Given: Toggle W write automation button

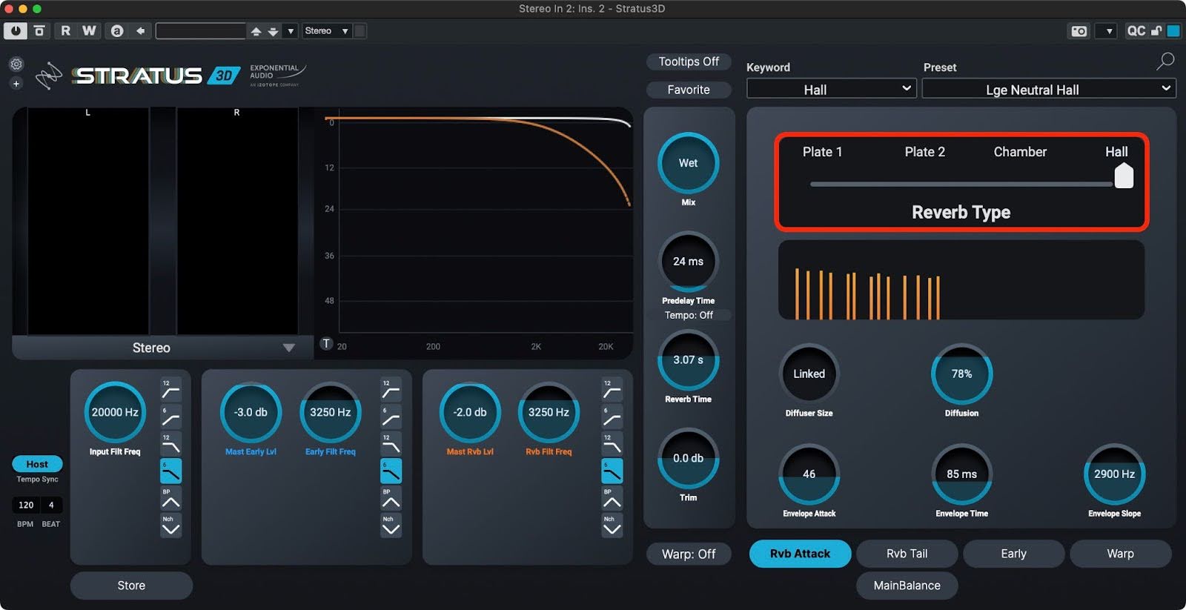Looking at the screenshot, I should tap(89, 30).
